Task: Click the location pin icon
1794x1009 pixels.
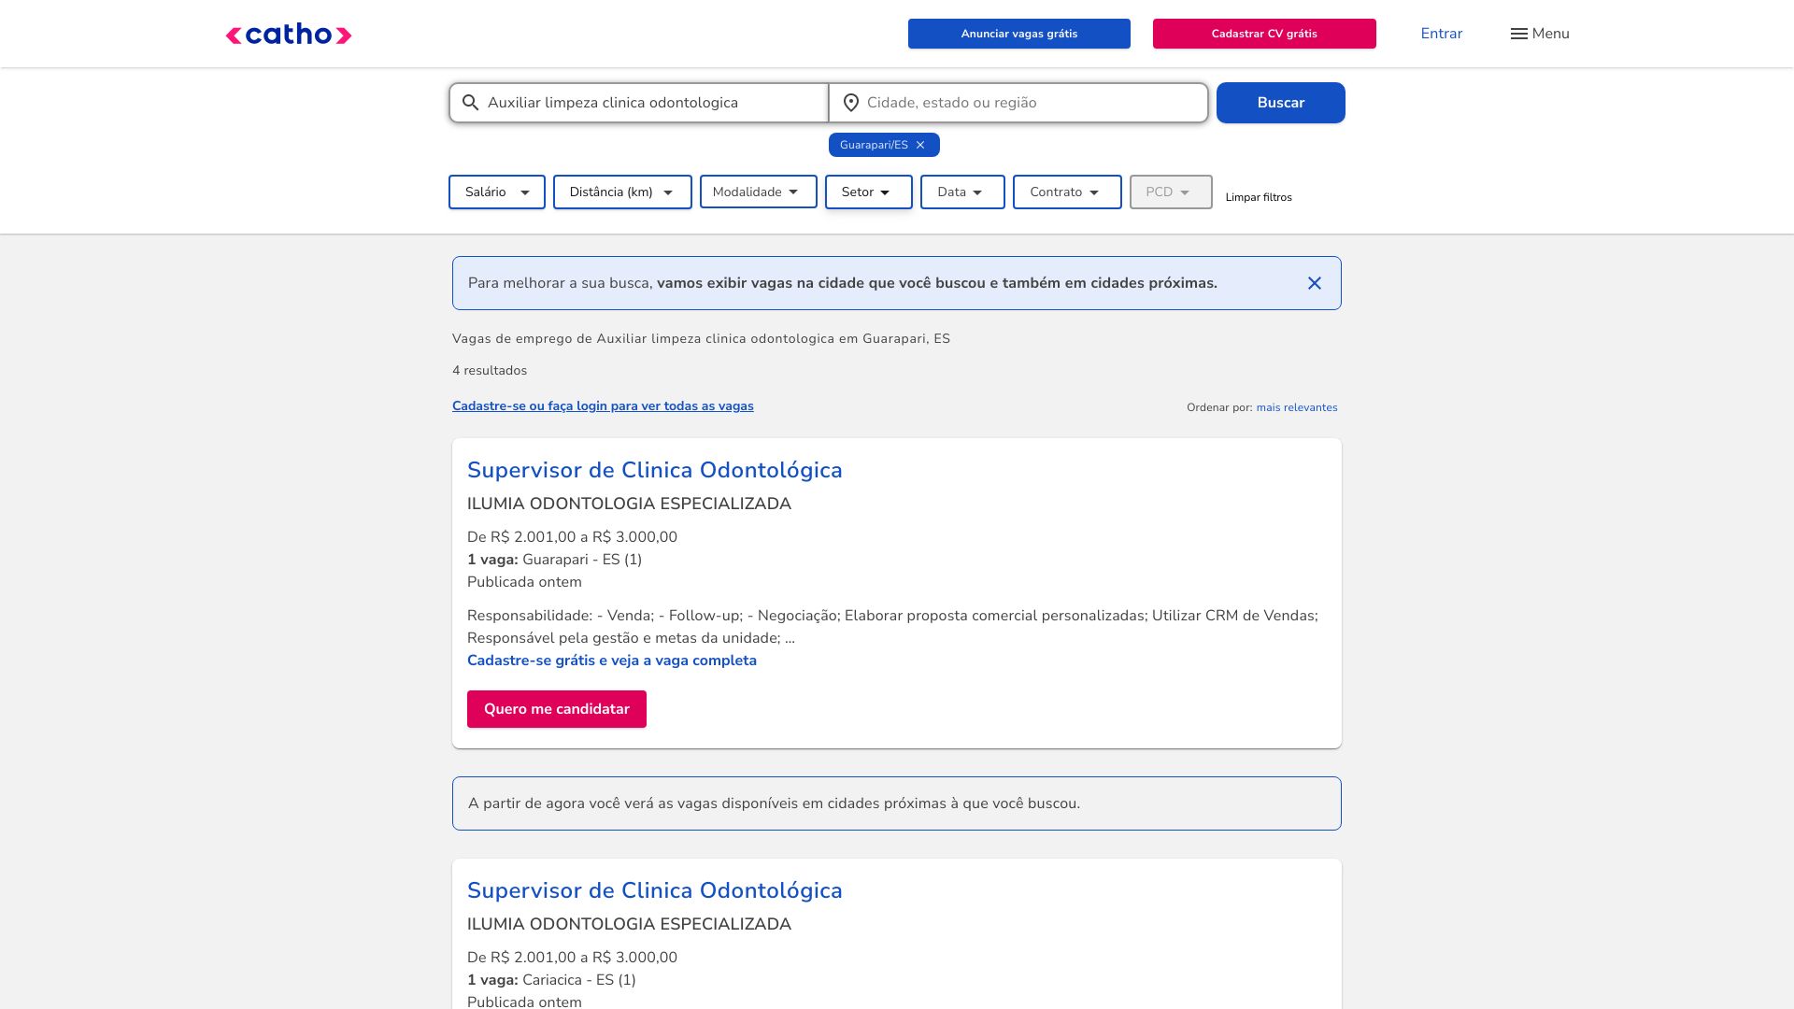Action: click(x=850, y=103)
